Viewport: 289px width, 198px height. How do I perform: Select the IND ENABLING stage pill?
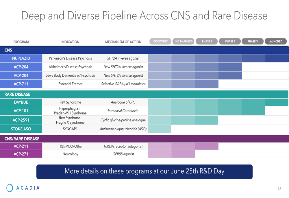[x=184, y=41]
